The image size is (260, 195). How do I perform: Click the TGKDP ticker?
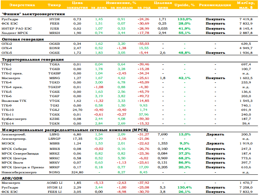(x=54, y=87)
